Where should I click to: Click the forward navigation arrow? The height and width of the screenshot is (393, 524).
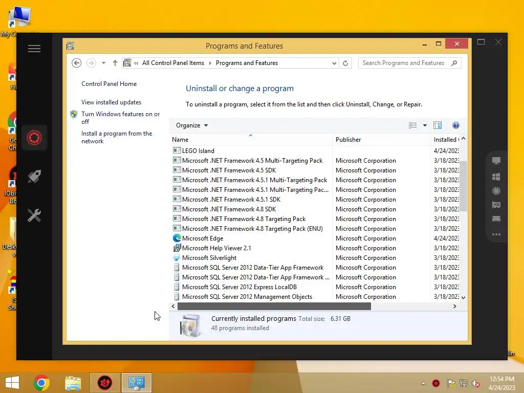(91, 63)
